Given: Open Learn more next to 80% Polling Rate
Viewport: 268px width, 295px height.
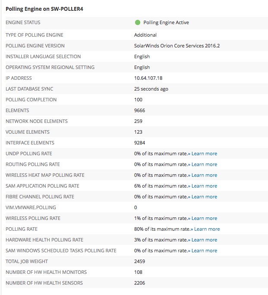Looking at the screenshot, I should click(207, 229).
